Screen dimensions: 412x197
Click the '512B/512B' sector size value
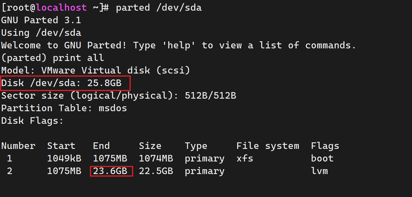210,96
